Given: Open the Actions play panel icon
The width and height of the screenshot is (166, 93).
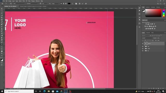Looking at the screenshot, I should (x=140, y=11).
